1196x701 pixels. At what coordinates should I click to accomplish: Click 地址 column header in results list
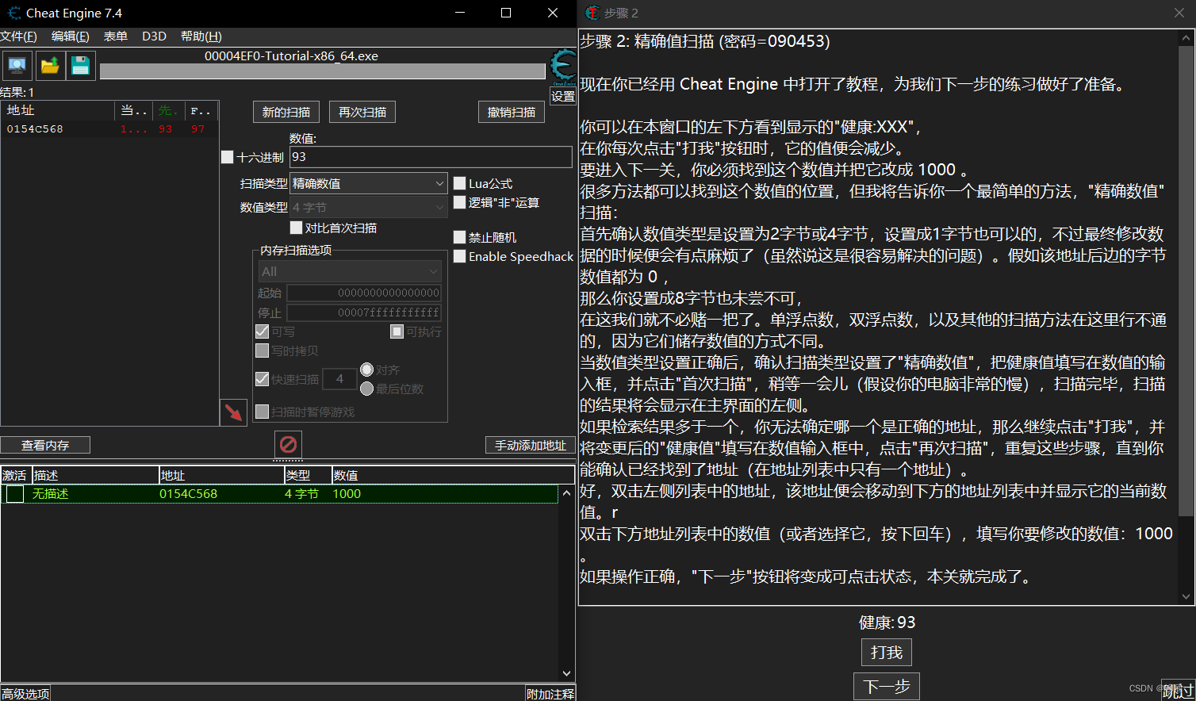58,110
